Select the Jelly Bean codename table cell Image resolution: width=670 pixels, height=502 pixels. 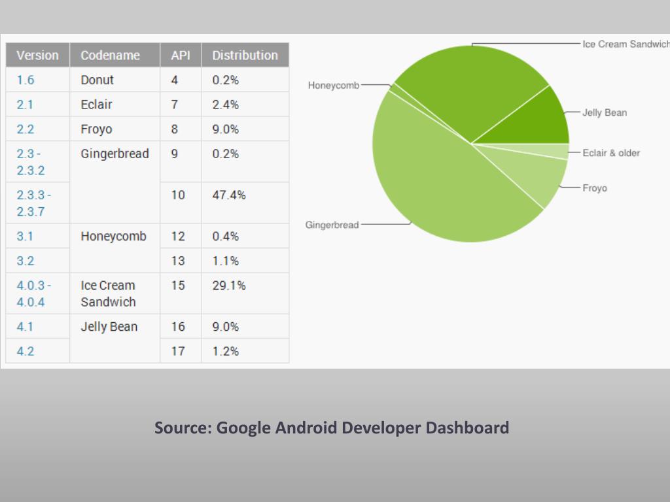[x=115, y=339]
